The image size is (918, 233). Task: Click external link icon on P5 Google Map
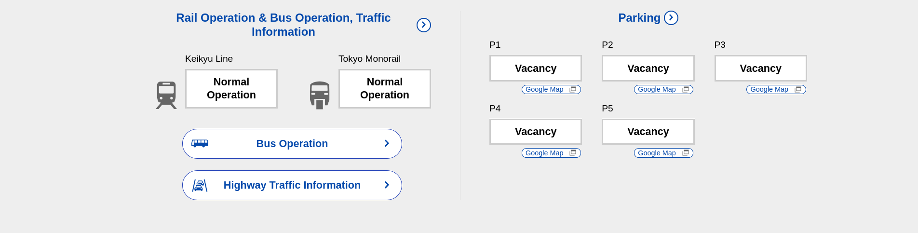tap(686, 153)
